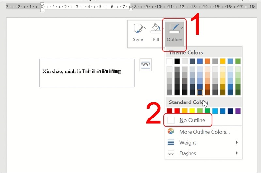
Task: Expand the Style dropdown arrow
Action: coord(145,28)
